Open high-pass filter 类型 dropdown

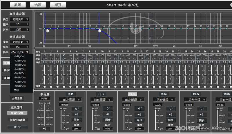tap(19, 19)
